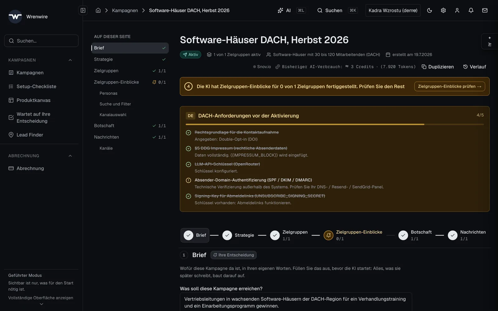Select Brief step in stepper
Image resolution: width=498 pixels, height=311 pixels.
[x=195, y=235]
